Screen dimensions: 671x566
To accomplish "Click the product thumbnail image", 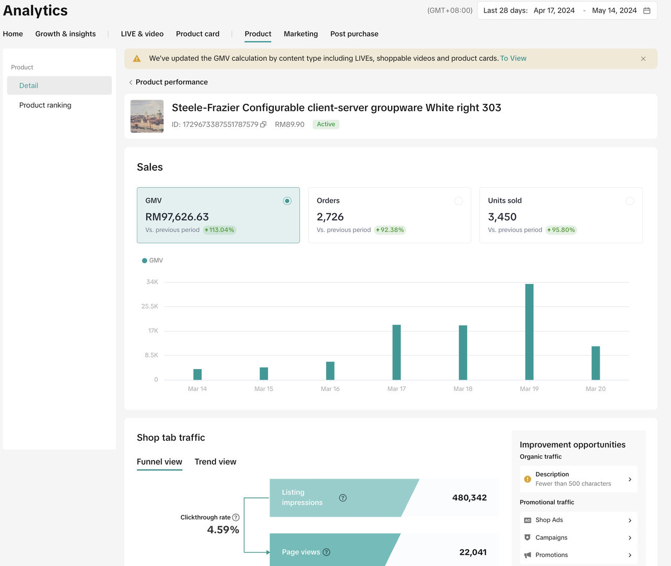I will 147,116.
